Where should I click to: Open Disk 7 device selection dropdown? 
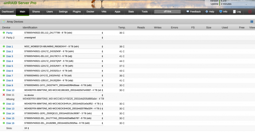(63, 76)
